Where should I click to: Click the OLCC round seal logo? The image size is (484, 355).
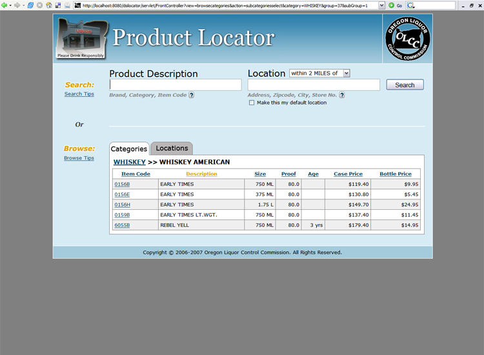(x=407, y=39)
